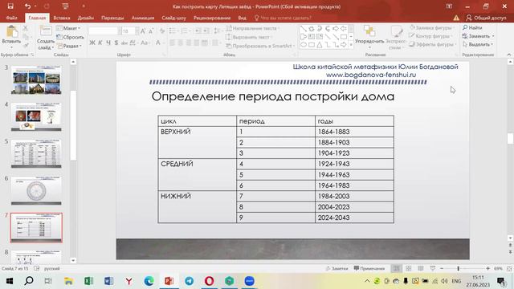The height and width of the screenshot is (289, 514).
Task: Switch to the Переходы tab
Action: (x=112, y=18)
